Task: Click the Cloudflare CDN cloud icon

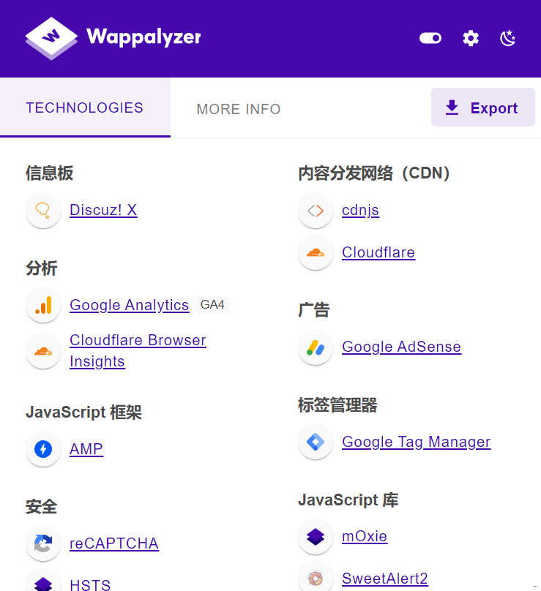Action: point(316,252)
